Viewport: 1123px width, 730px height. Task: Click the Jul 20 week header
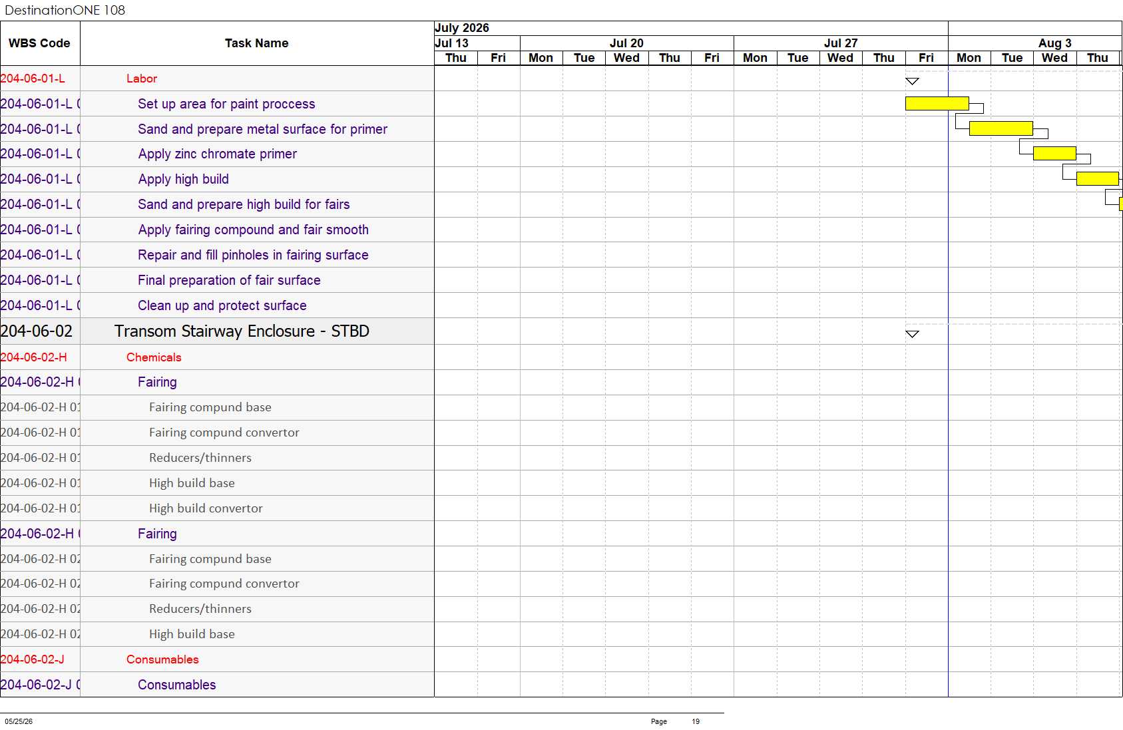[x=626, y=43]
